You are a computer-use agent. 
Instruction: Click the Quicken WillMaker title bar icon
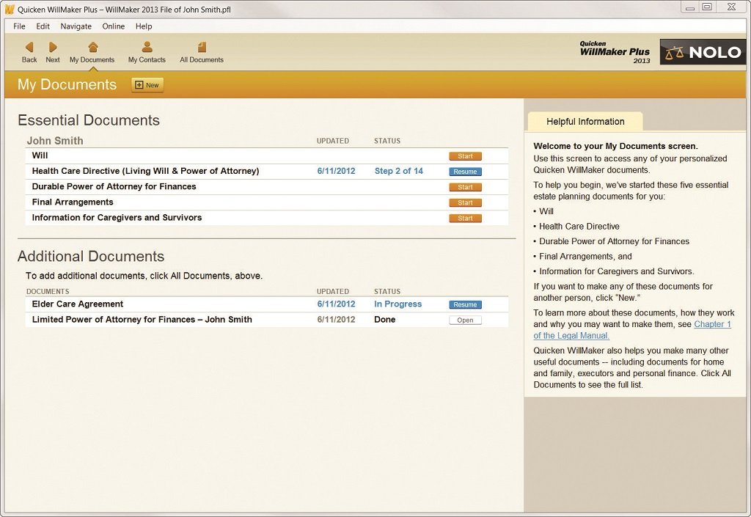[10, 9]
